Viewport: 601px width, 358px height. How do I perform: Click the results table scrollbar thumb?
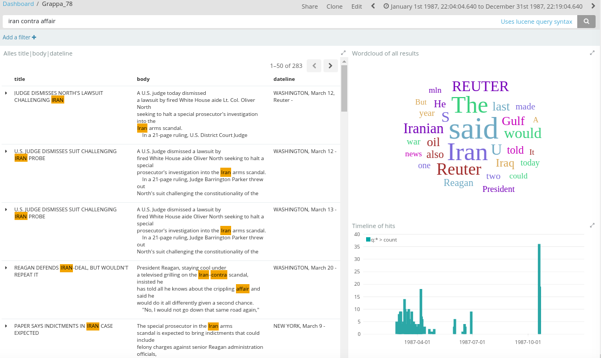pyautogui.click(x=344, y=88)
